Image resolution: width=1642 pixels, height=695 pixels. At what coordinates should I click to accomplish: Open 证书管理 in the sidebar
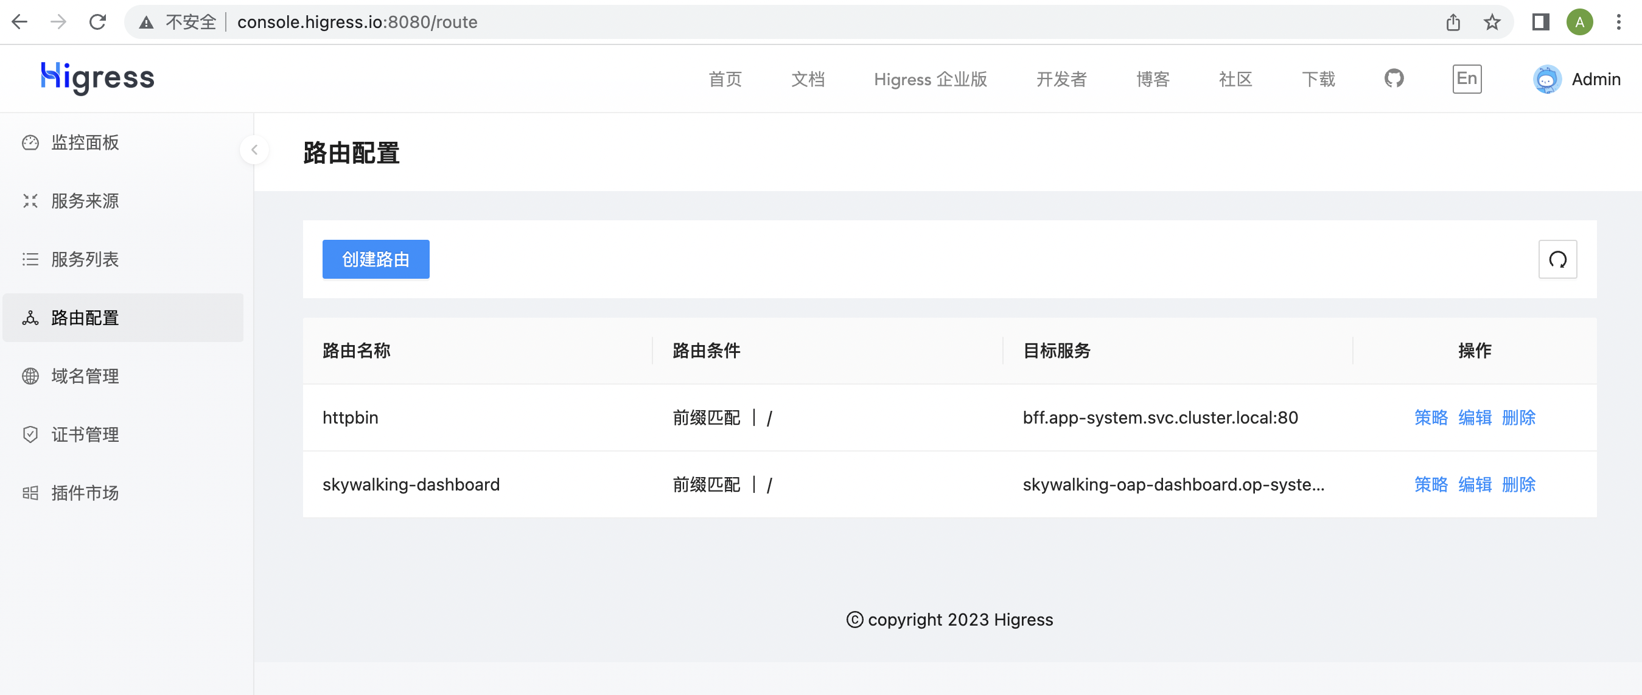(x=85, y=435)
